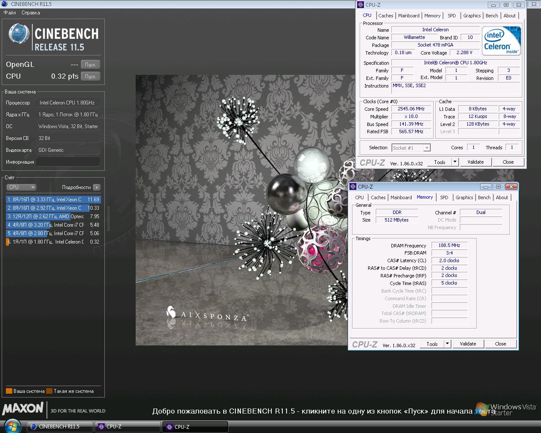Click Tools button in top CPU-Z window
This screenshot has height=433, width=541.
click(440, 162)
